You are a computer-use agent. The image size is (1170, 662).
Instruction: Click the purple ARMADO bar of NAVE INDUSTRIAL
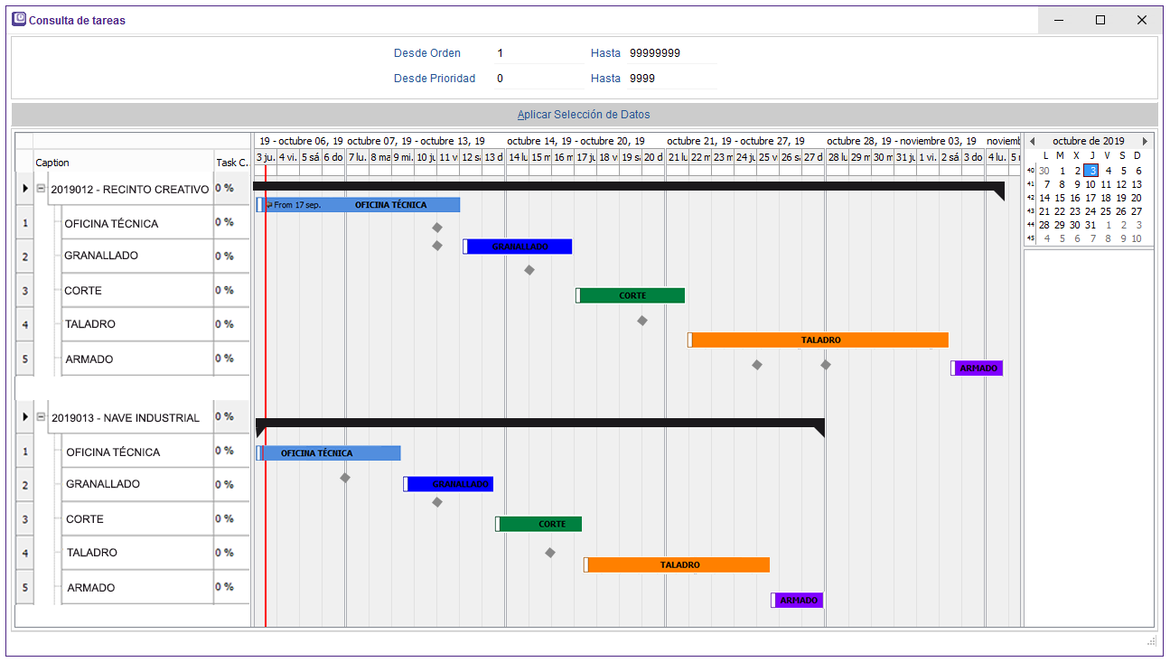pos(798,601)
